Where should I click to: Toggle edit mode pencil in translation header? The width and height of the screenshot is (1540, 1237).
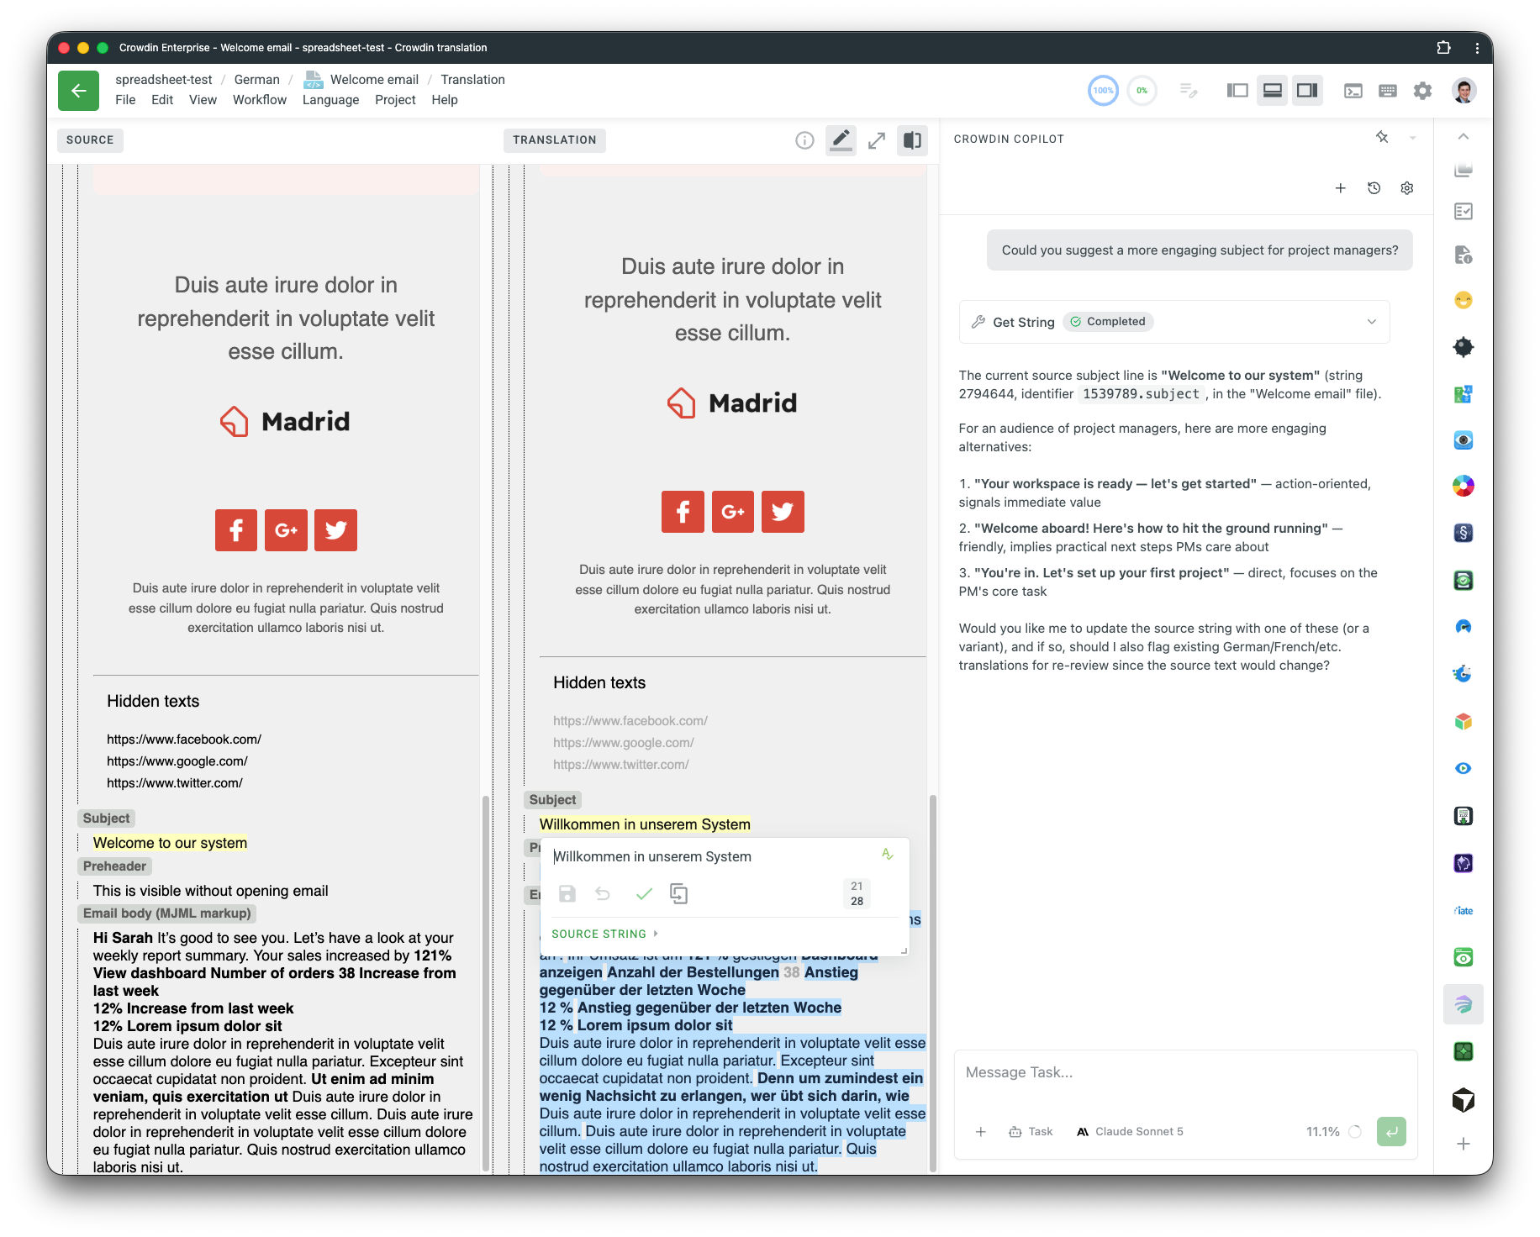841,140
